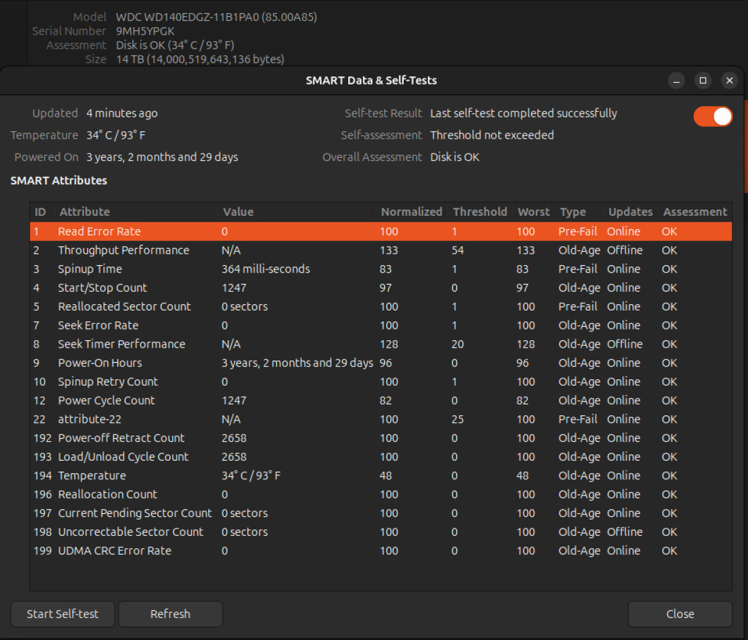Click the Threshold column header
This screenshot has height=640, width=748.
[x=480, y=212]
